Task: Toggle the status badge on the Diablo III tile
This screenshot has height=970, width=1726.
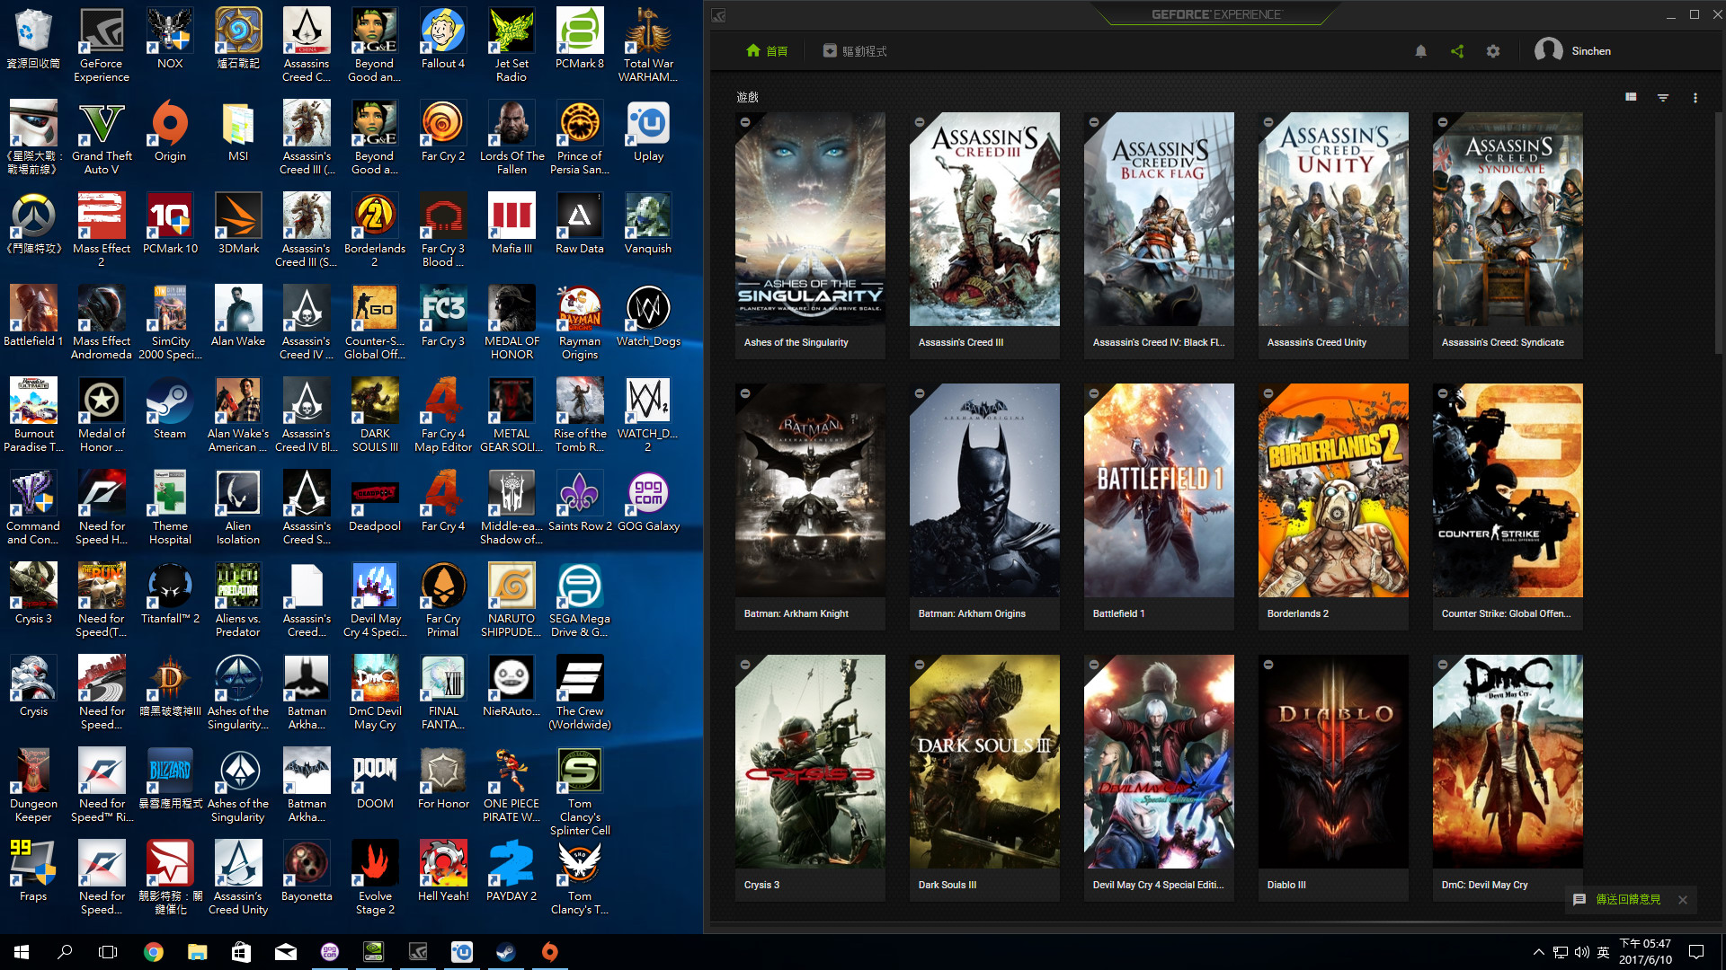Action: pyautogui.click(x=1268, y=665)
